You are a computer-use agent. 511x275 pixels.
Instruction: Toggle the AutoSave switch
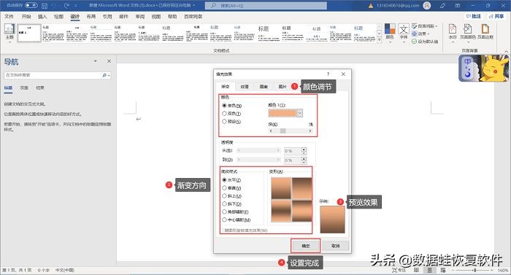[31, 5]
